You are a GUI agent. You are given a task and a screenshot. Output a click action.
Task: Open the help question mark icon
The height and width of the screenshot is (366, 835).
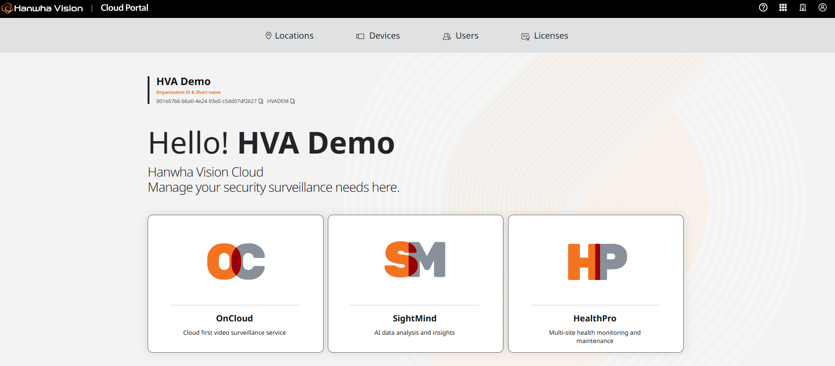pyautogui.click(x=763, y=7)
